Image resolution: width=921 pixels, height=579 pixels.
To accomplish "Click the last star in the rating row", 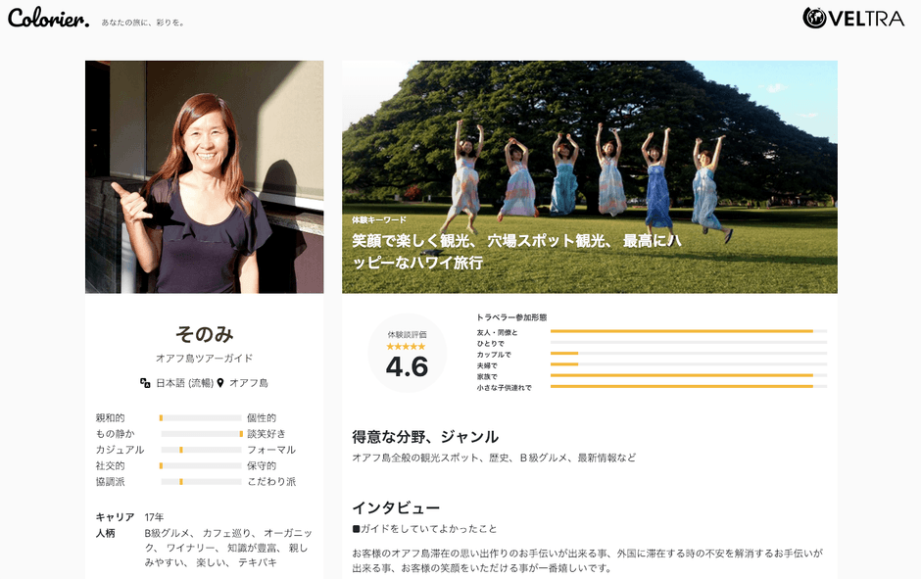I will coord(421,346).
